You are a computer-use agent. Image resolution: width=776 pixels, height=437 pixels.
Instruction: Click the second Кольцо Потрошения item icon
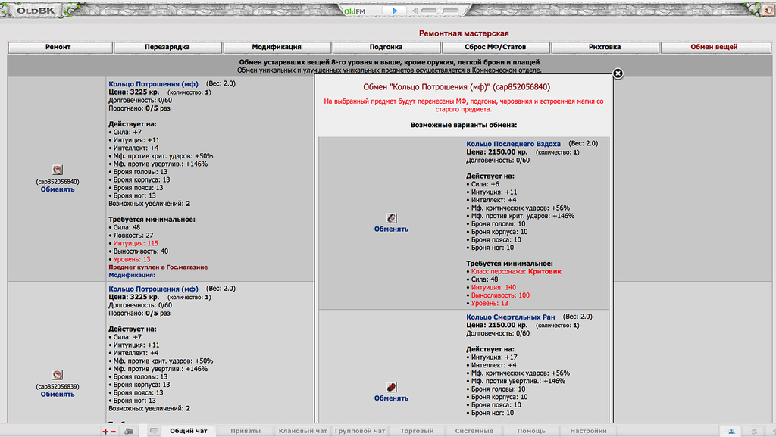pyautogui.click(x=58, y=375)
